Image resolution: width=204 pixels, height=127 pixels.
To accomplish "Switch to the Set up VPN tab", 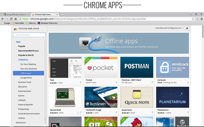I will (15, 14).
